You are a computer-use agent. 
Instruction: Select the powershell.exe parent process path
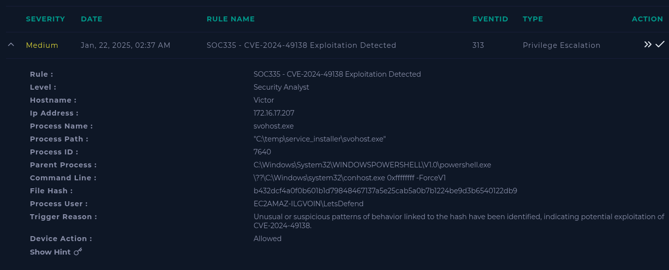pos(372,165)
